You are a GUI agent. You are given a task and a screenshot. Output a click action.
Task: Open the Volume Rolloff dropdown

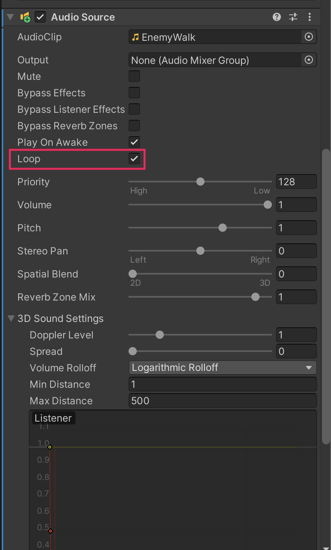[222, 368]
